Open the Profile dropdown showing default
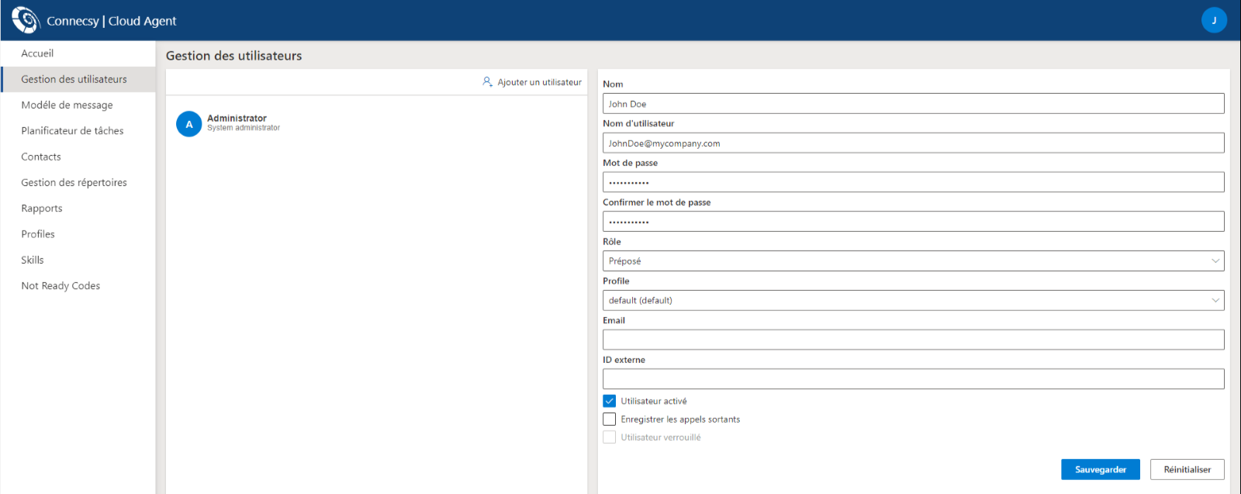The width and height of the screenshot is (1241, 494). click(913, 300)
